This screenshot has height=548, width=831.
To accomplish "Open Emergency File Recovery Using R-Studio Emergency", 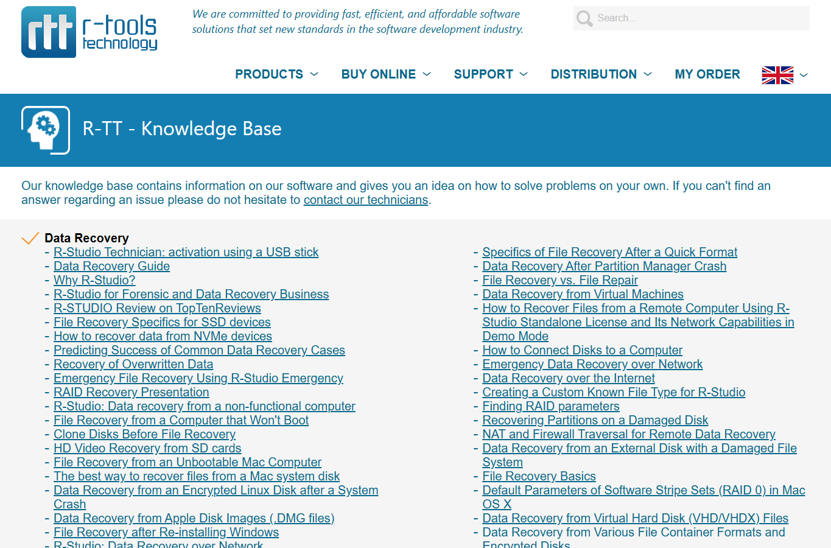I will 198,378.
